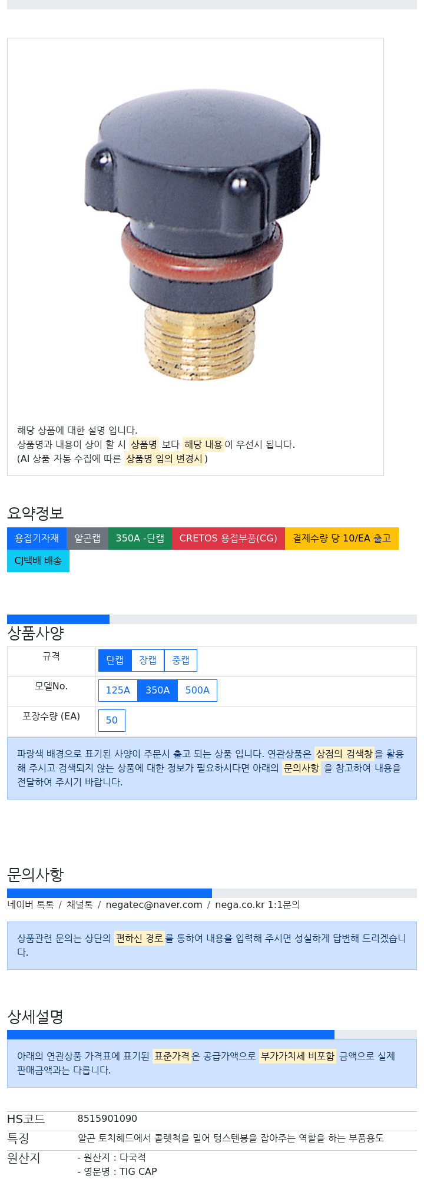Viewport: 424px width, 1179px height.
Task: Select the 중캡 spec option
Action: pos(181,660)
